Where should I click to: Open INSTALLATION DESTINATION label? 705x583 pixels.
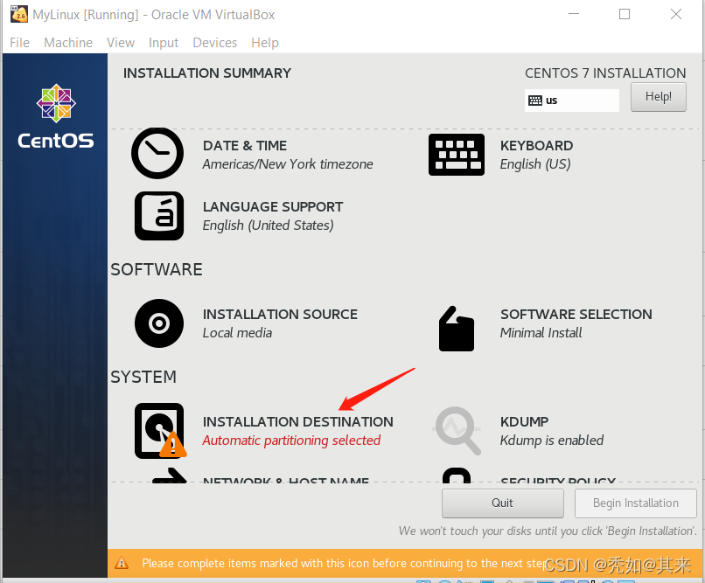pos(297,422)
